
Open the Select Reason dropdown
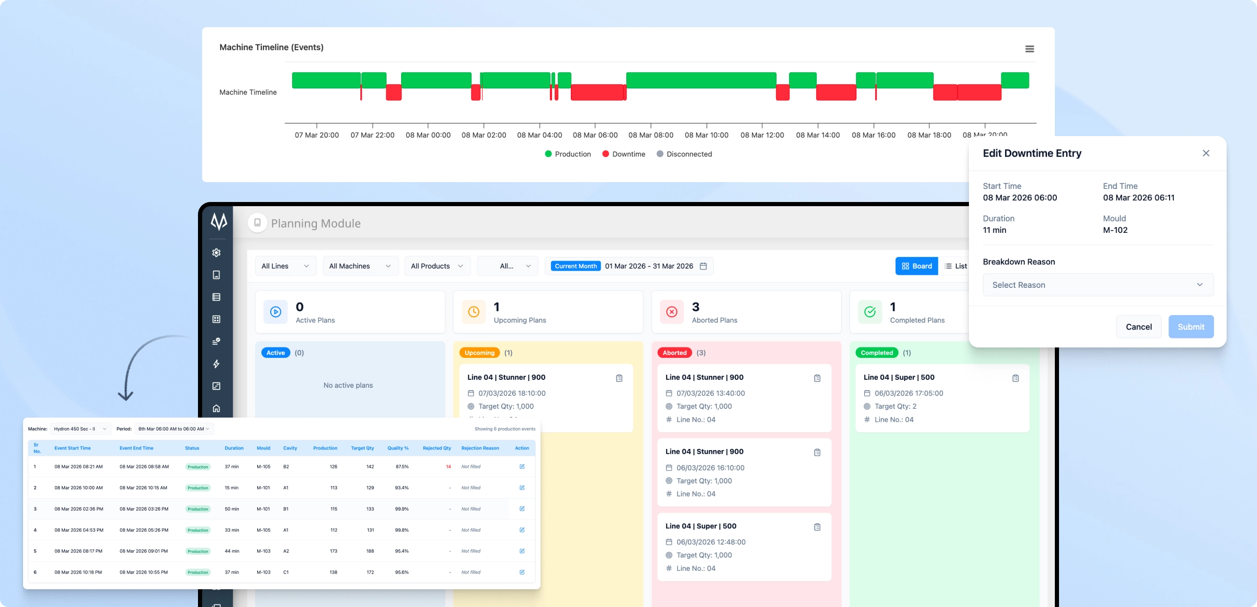click(1098, 285)
